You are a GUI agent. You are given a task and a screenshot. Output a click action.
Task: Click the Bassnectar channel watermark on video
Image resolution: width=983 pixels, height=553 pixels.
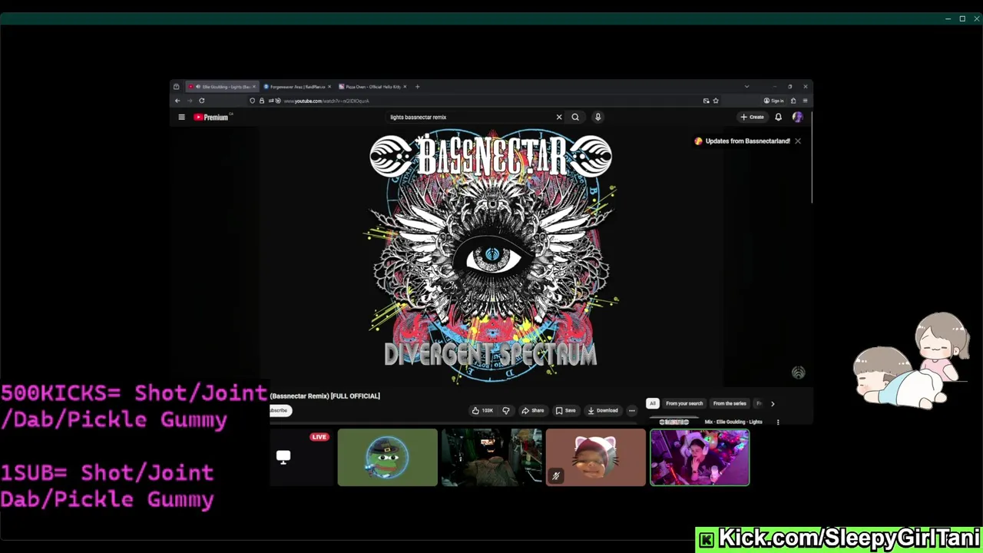pos(798,373)
